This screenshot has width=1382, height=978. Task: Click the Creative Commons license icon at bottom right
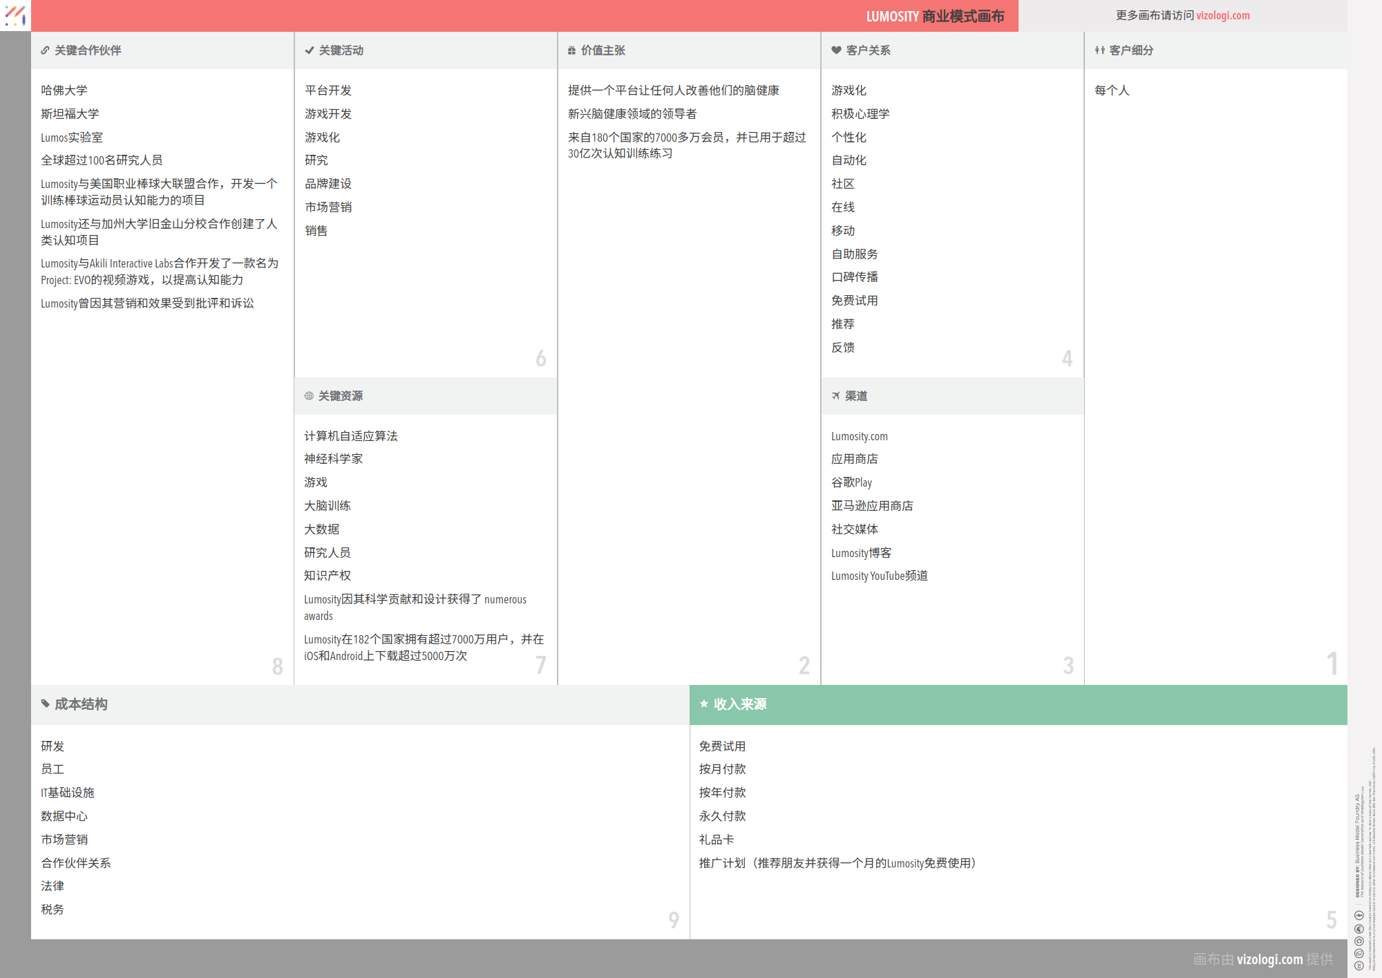tap(1359, 966)
